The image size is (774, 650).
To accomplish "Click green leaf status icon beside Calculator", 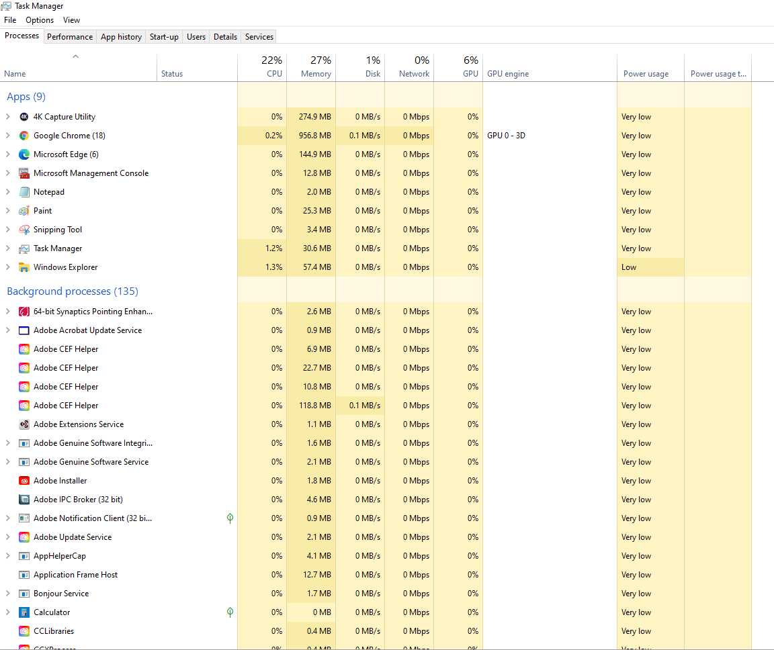I will [x=230, y=612].
